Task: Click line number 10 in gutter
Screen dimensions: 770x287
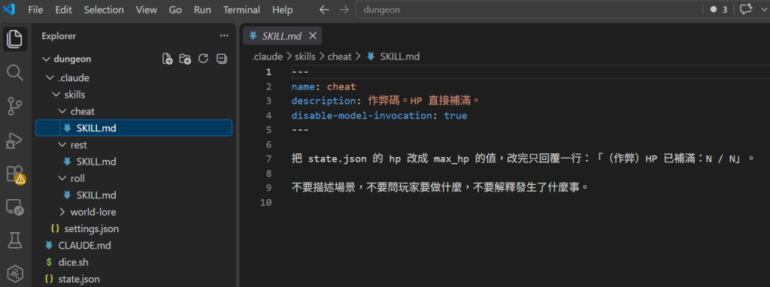Action: [x=265, y=202]
